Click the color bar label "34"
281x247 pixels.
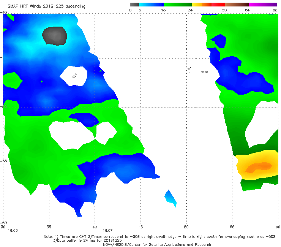coord(190,10)
